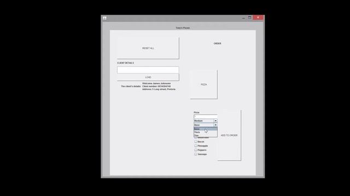This screenshot has width=350, height=196.
Task: Minimize the Tony's Pizzas window
Action: point(243,17)
